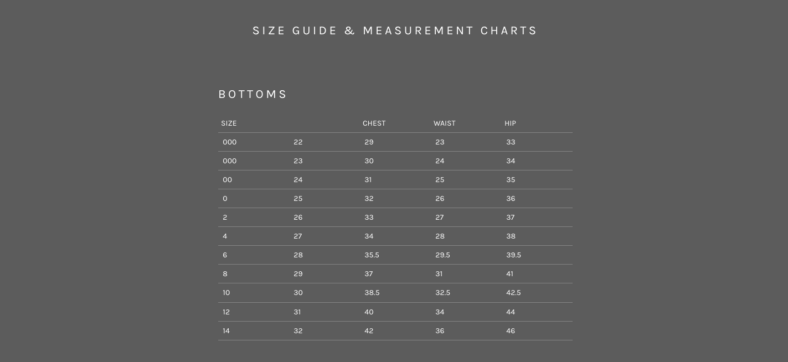This screenshot has width=788, height=362.
Task: Click the Size Guide & Measurement Charts title
Action: click(395, 31)
